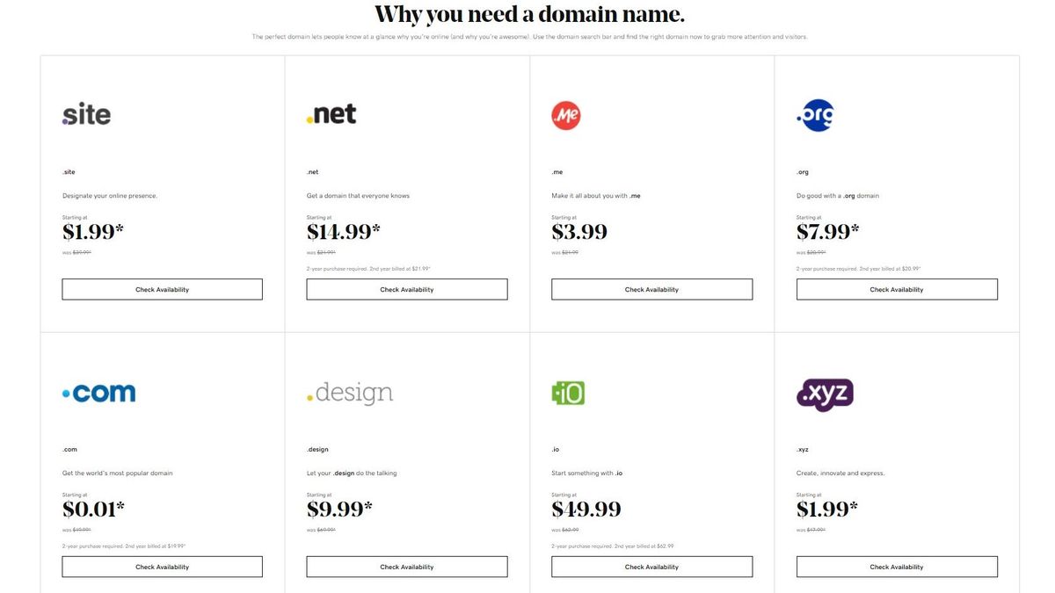The image size is (1055, 593).
Task: Click the .net domain logo
Action: [331, 112]
